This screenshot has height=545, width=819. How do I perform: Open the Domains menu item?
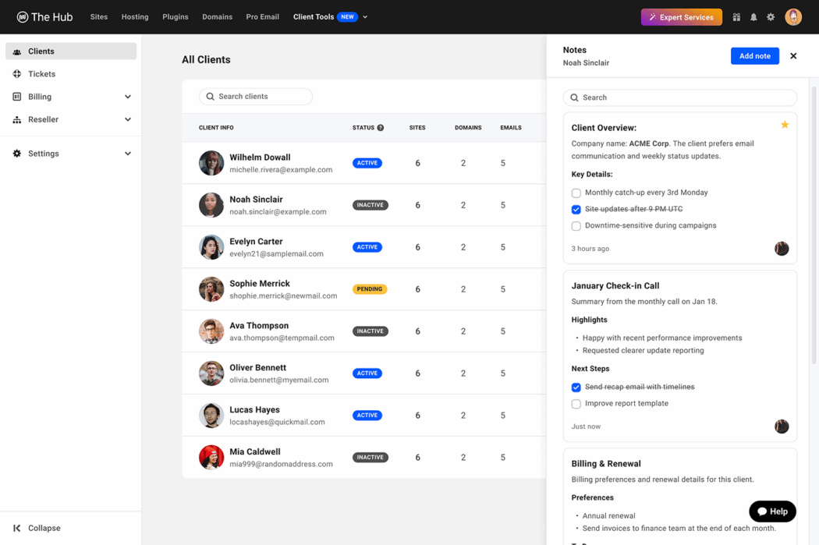coord(217,16)
